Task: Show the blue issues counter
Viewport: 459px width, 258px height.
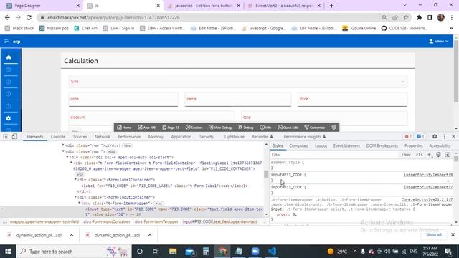Action: (420, 137)
